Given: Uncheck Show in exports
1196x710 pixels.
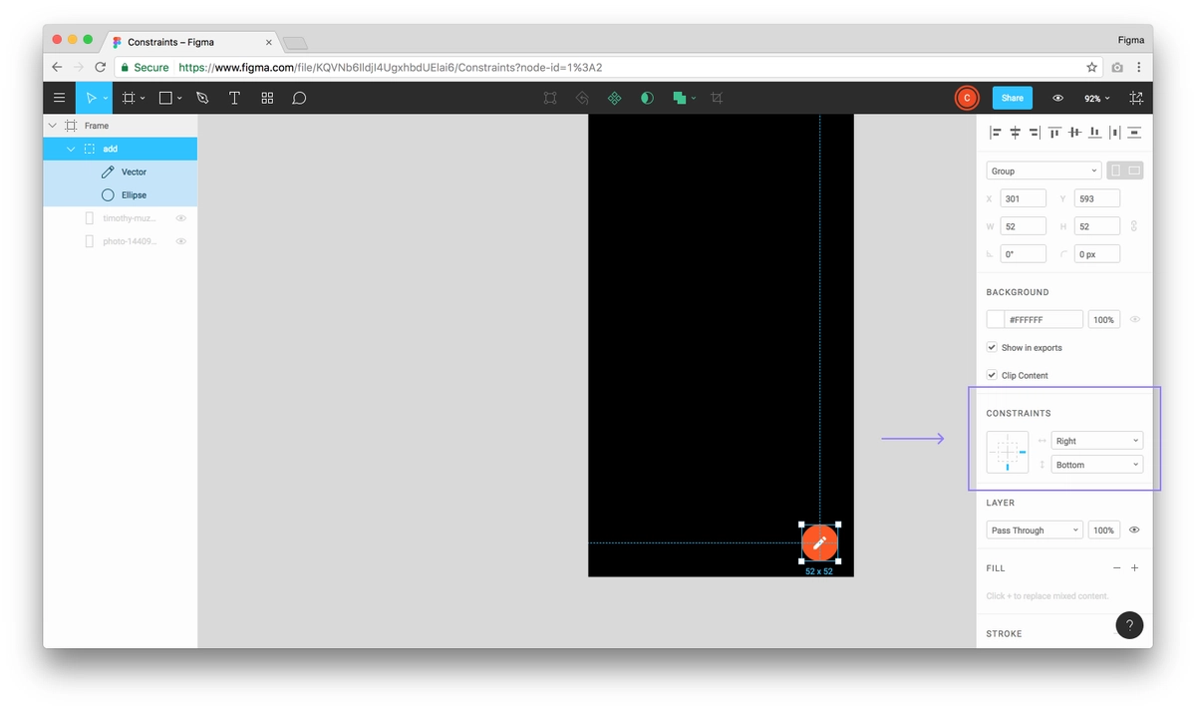Looking at the screenshot, I should coord(992,347).
